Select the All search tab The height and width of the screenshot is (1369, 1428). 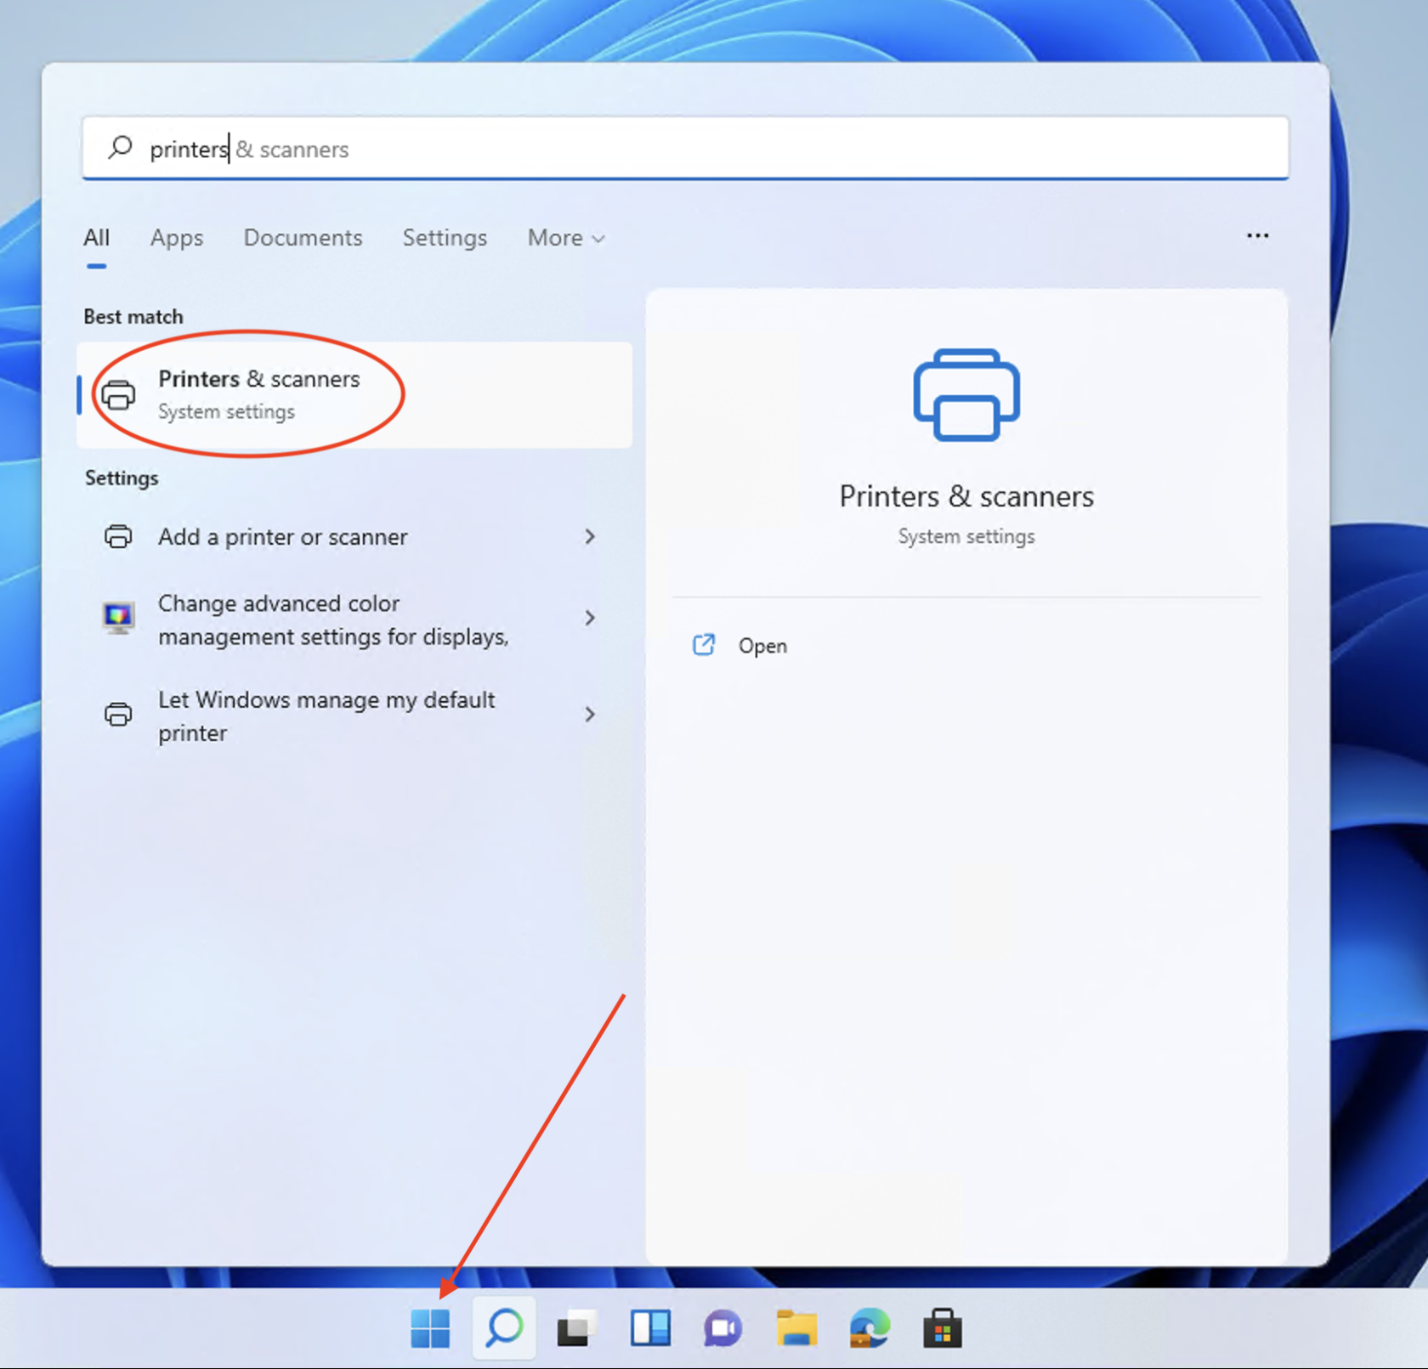[97, 238]
